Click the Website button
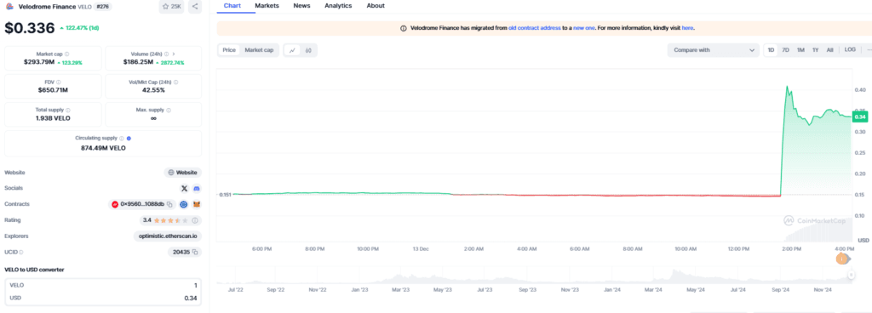Viewport: 872px width, 313px height. coord(182,173)
